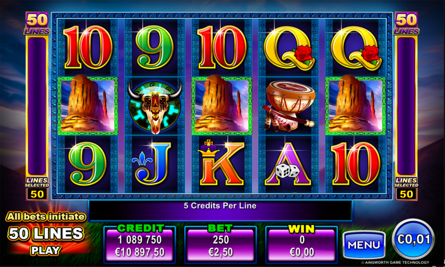Select the purple Ace with dice symbol

click(x=288, y=164)
